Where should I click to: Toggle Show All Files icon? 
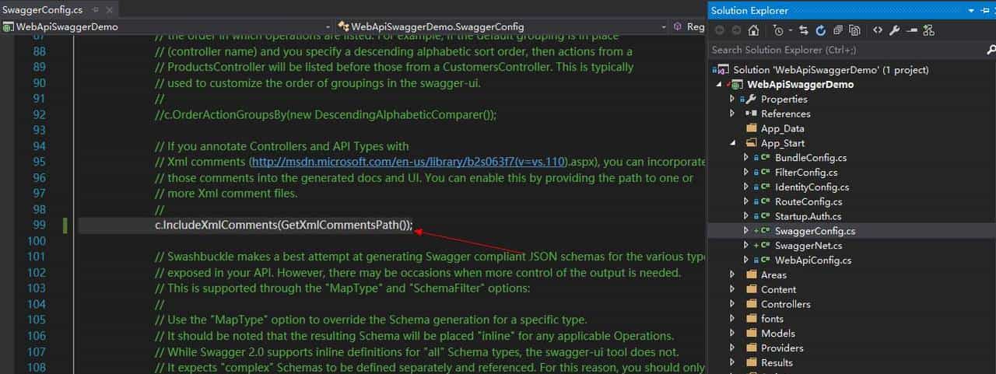point(855,30)
